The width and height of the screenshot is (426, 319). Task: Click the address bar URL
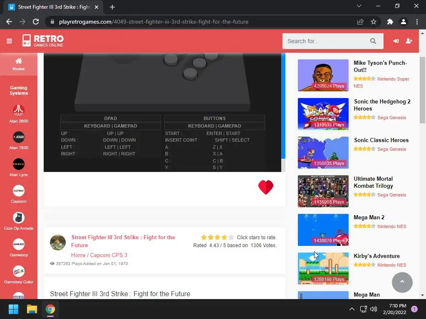pyautogui.click(x=154, y=22)
